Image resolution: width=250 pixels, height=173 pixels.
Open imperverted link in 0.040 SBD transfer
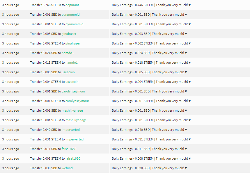71,130
